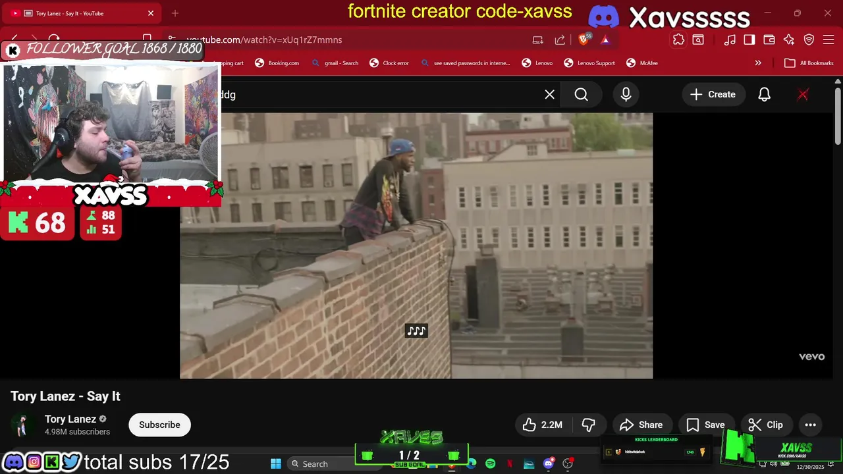Clear the YouTube search box text

[x=549, y=94]
